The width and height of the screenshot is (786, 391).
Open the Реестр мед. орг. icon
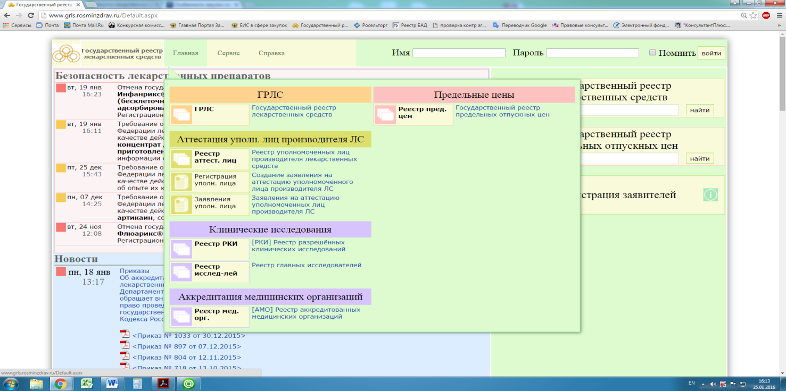[x=181, y=317]
